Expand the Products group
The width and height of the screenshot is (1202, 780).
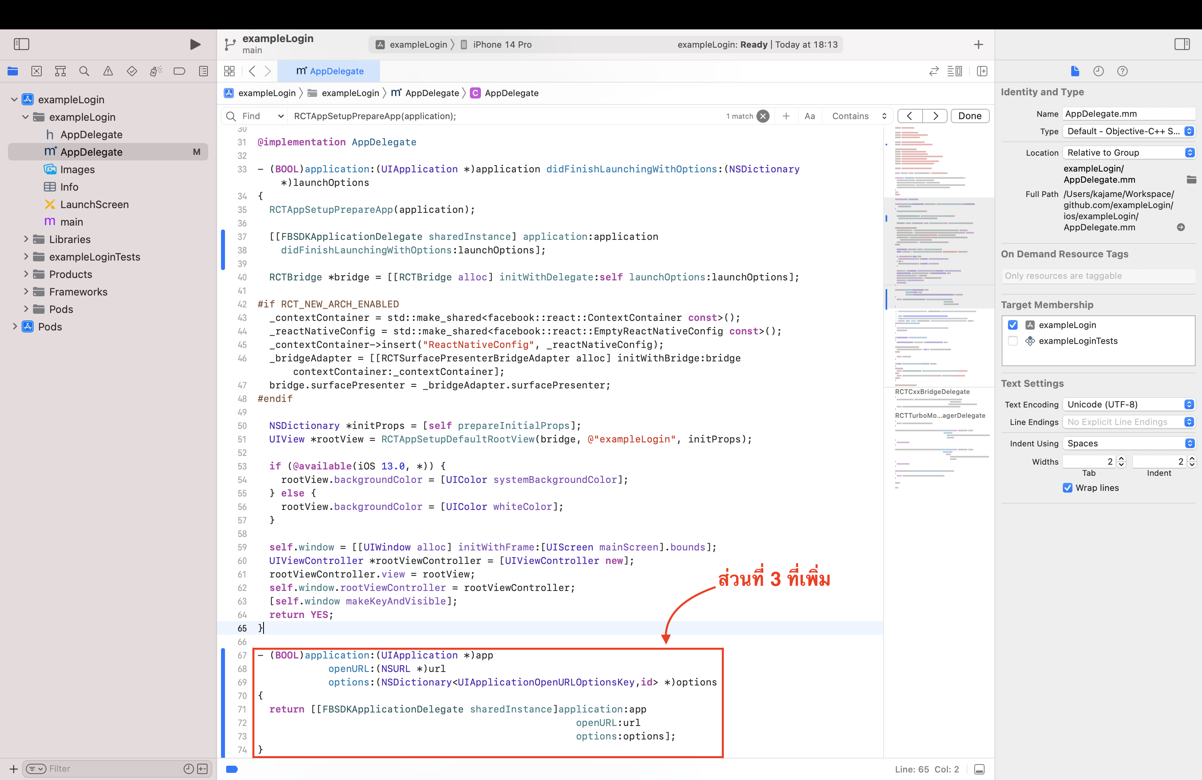coord(26,274)
